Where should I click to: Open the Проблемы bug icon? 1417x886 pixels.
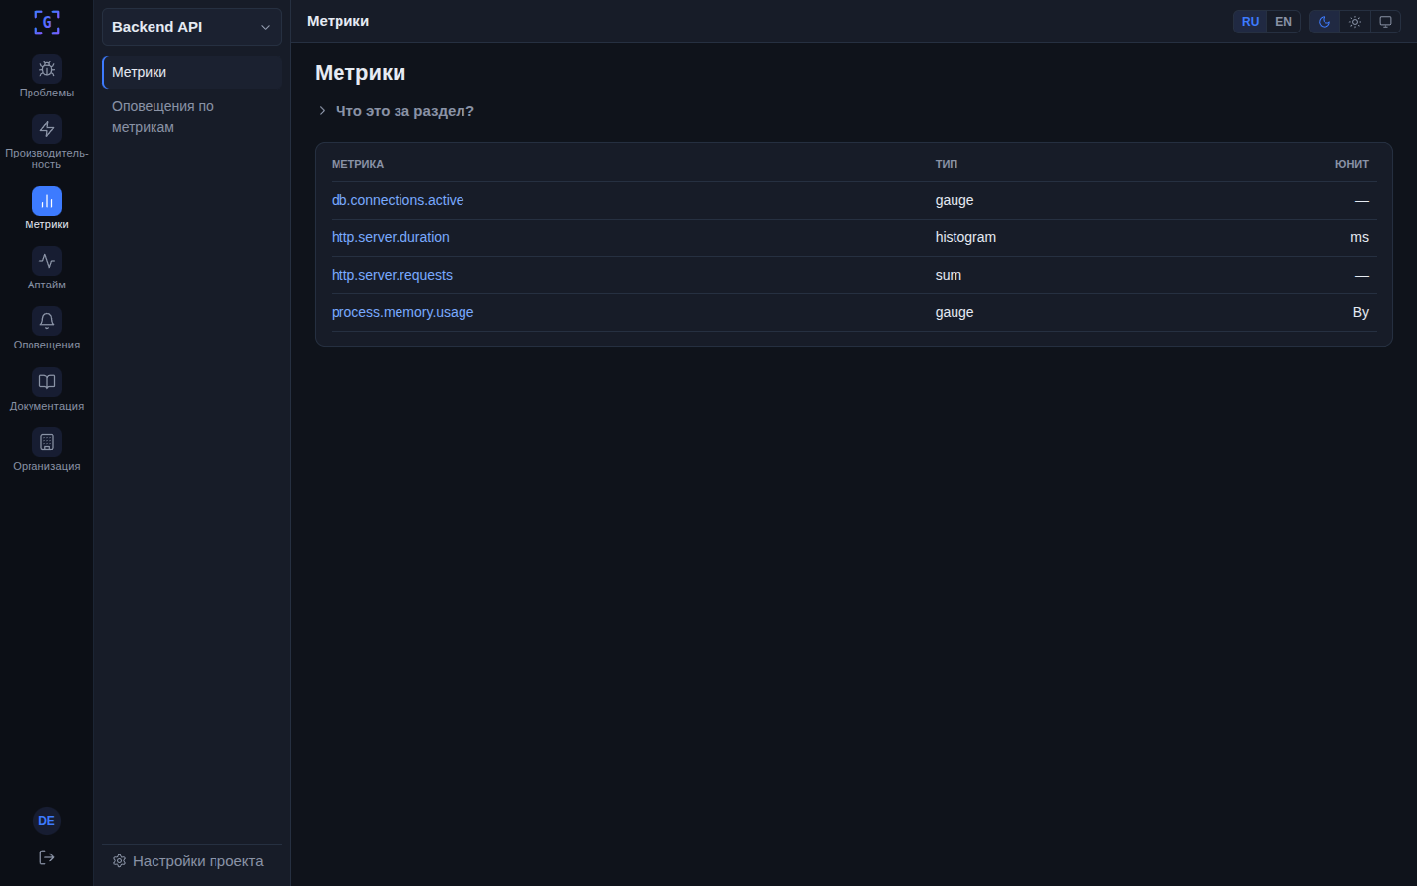click(x=47, y=69)
